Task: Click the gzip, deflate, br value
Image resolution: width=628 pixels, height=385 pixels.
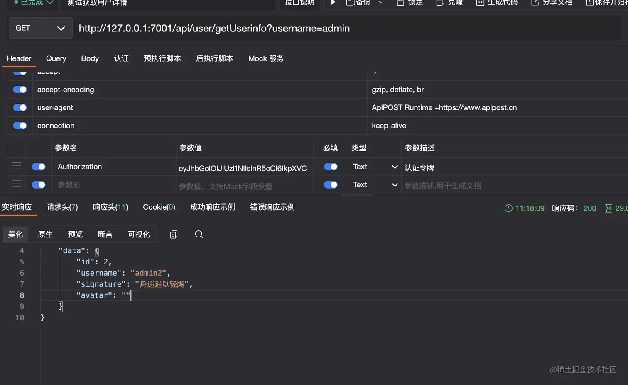Action: click(x=398, y=90)
